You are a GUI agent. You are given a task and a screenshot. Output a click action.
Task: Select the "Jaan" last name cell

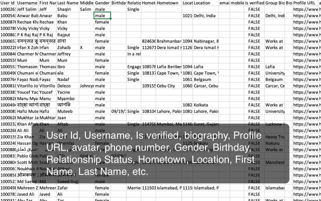pyautogui.click(x=68, y=118)
